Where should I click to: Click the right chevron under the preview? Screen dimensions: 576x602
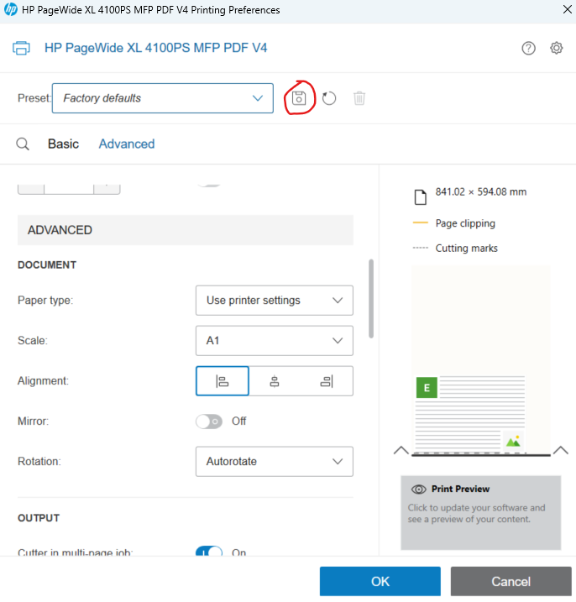click(561, 449)
